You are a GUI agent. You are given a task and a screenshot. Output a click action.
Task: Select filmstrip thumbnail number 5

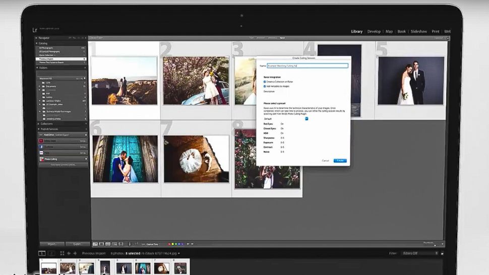click(124, 268)
